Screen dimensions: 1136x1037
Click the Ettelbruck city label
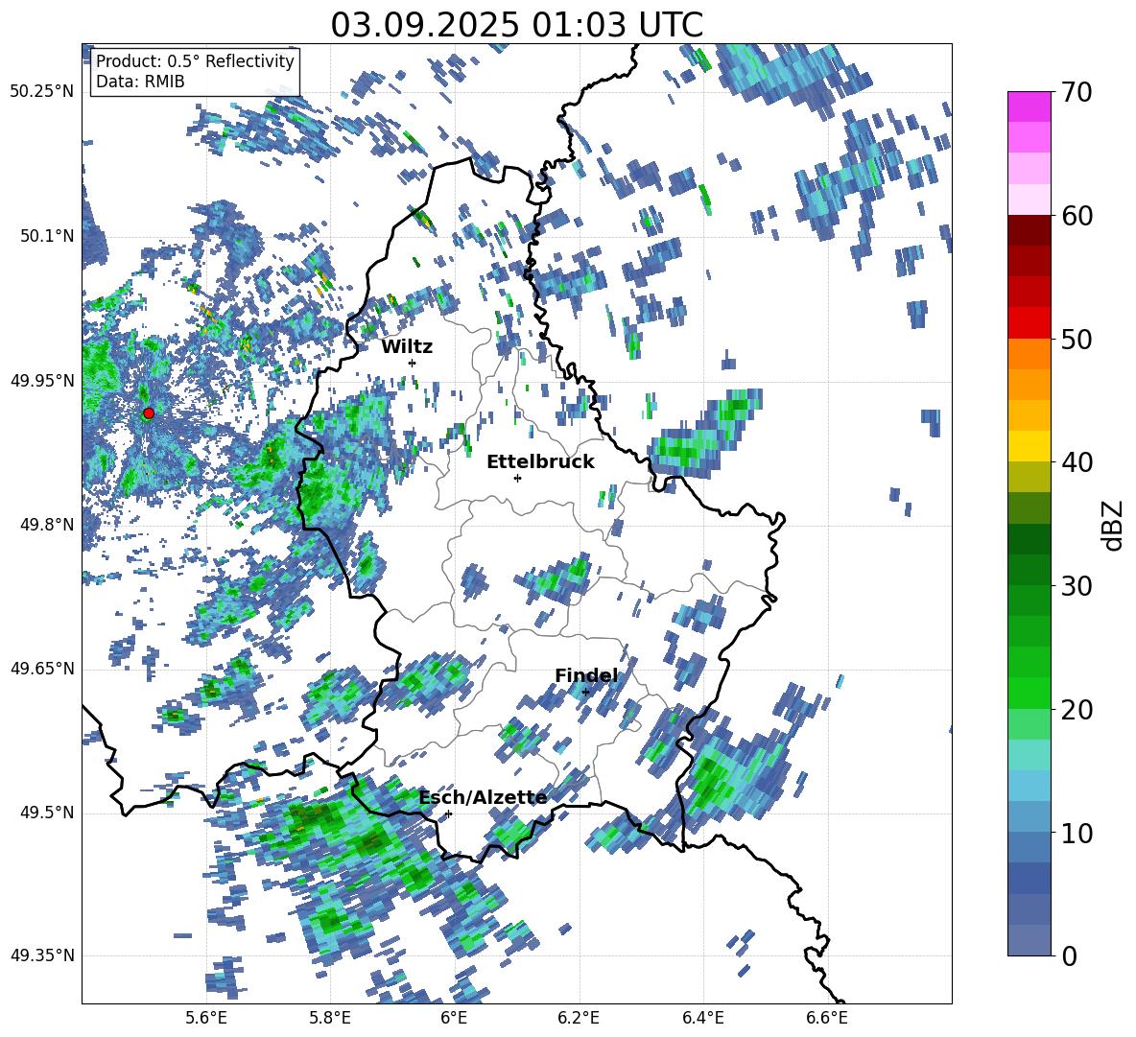tap(540, 462)
